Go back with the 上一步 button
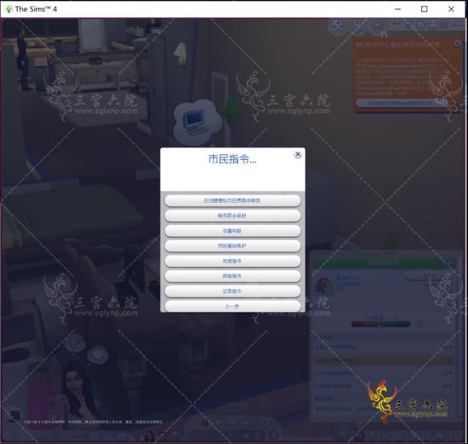This screenshot has width=468, height=444. click(x=233, y=307)
